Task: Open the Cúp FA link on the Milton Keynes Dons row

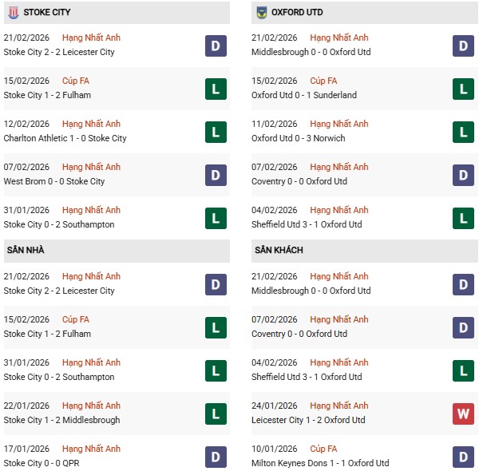Action: pyautogui.click(x=323, y=449)
